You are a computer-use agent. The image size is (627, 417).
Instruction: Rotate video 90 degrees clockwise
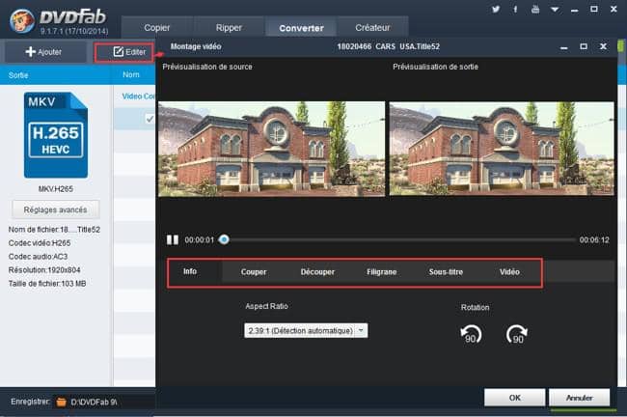point(517,334)
